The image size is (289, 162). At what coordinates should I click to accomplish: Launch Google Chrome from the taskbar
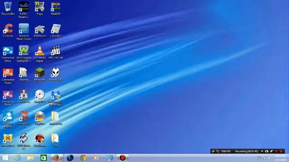tap(83, 158)
